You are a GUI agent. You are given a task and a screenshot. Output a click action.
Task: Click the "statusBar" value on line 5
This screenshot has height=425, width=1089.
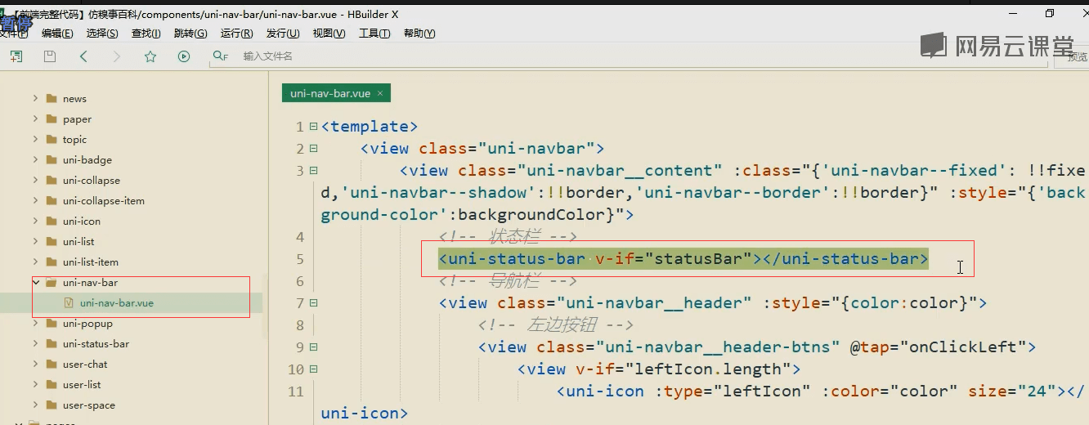pyautogui.click(x=699, y=259)
